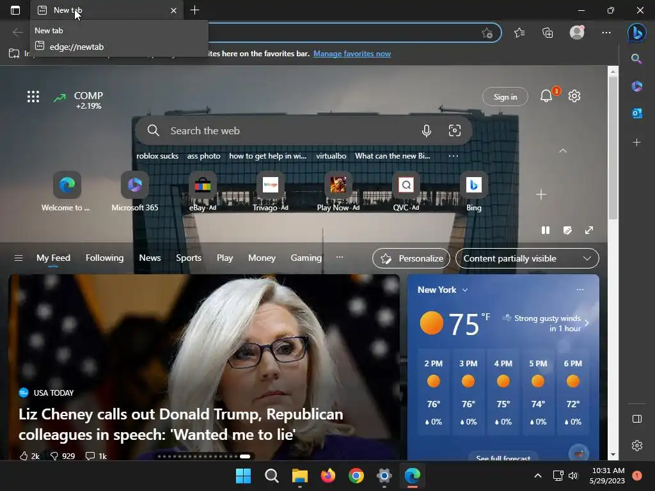Switch to the Sports tab
655x491 pixels.
[x=189, y=258]
